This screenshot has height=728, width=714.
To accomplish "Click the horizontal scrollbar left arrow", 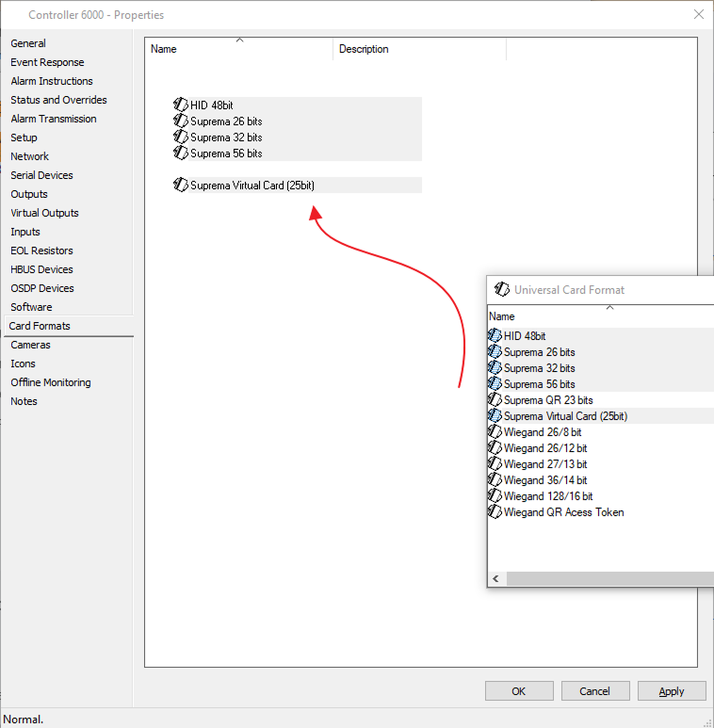I will tap(495, 578).
